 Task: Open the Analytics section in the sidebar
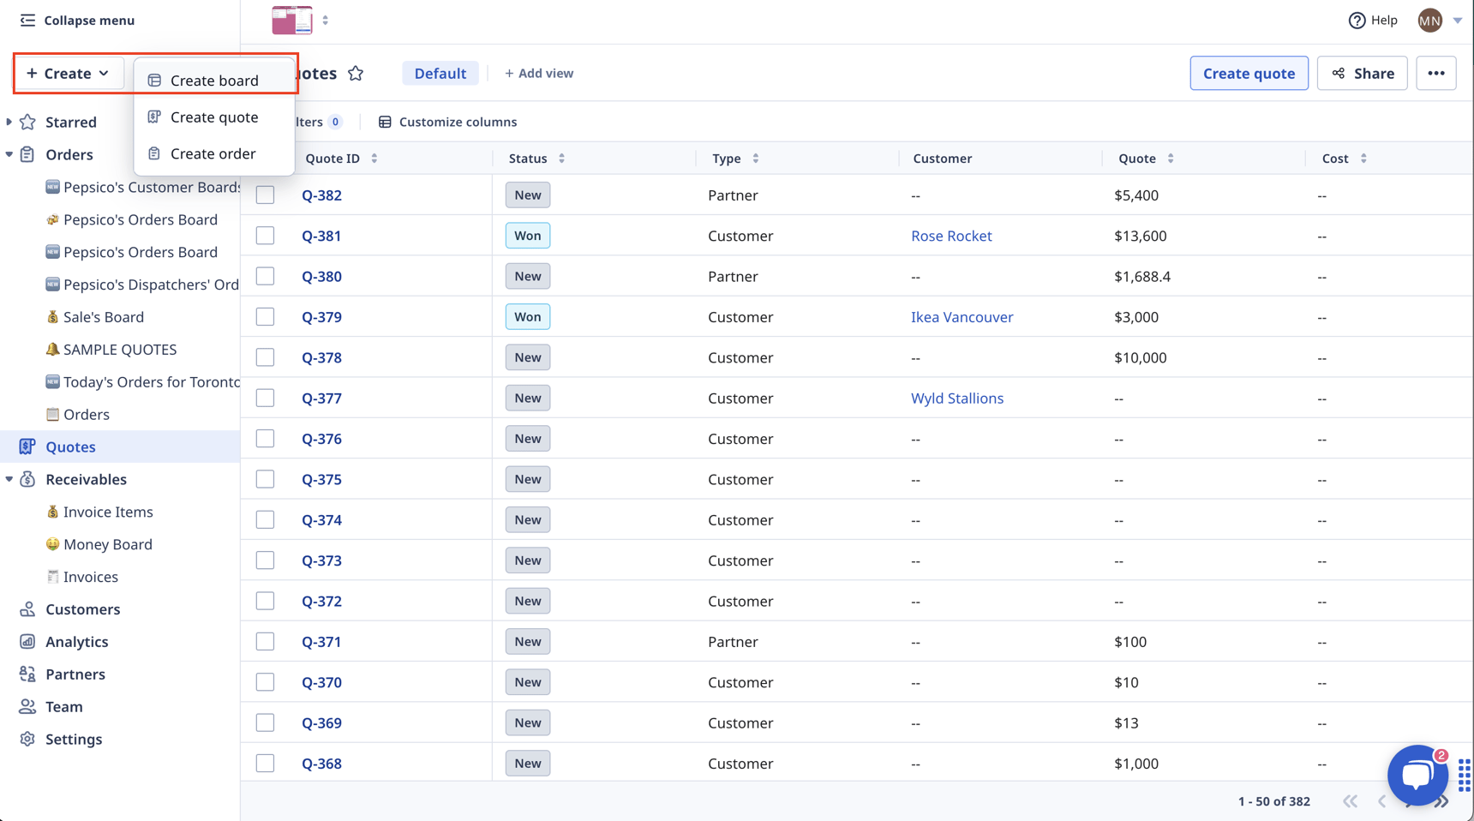76,641
